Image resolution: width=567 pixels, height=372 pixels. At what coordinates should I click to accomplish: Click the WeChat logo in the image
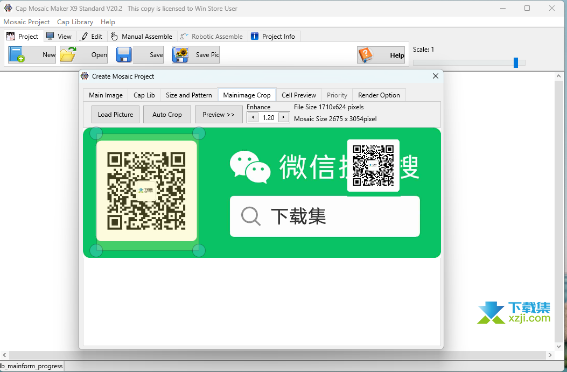[x=250, y=167]
